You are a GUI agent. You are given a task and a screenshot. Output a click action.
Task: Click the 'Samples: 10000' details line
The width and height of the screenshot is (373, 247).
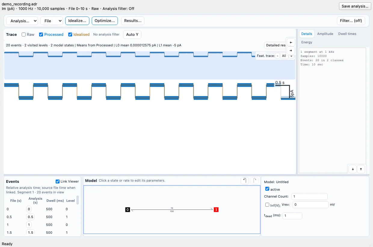tap(313, 56)
